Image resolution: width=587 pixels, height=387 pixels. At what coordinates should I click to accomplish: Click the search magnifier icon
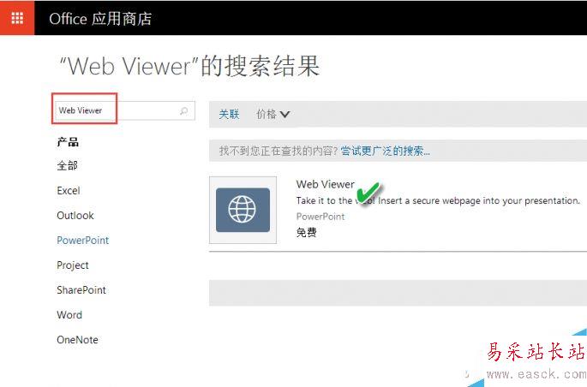coord(183,110)
